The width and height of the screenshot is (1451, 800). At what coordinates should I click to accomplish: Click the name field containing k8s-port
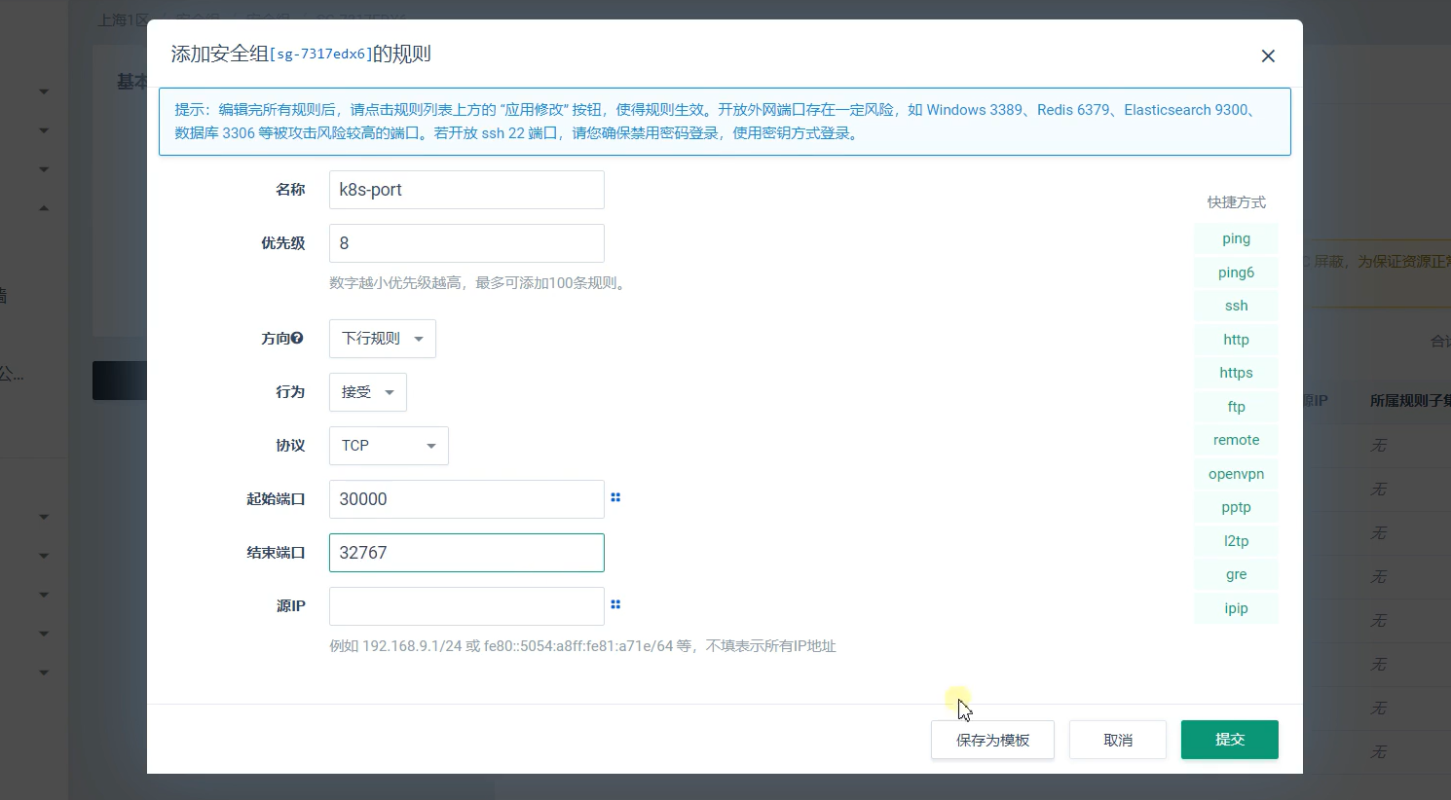(466, 190)
